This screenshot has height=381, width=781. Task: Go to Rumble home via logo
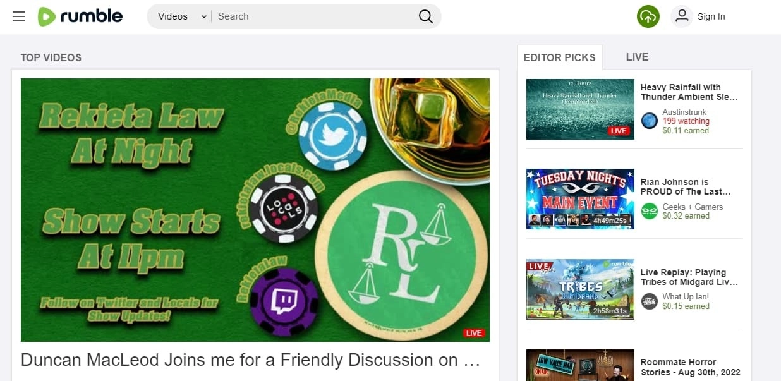coord(80,16)
